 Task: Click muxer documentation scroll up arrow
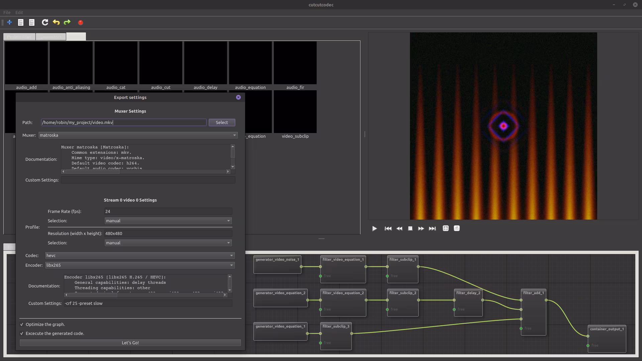(233, 147)
